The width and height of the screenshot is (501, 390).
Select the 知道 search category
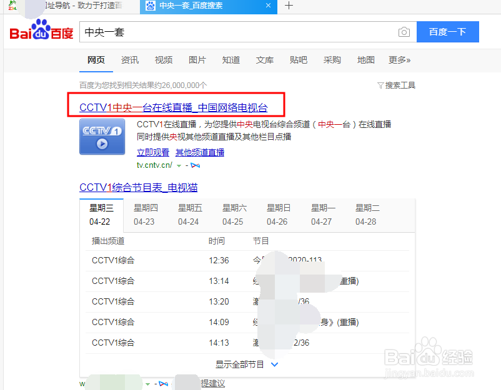click(x=231, y=60)
